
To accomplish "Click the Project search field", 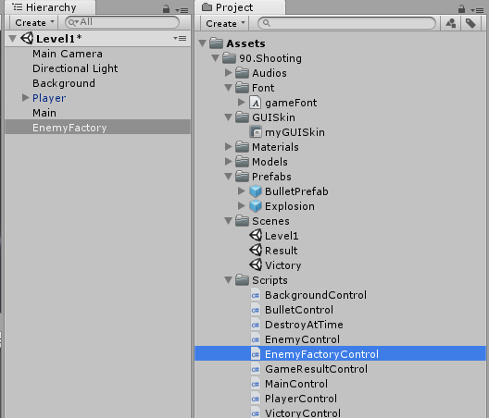I will click(346, 23).
